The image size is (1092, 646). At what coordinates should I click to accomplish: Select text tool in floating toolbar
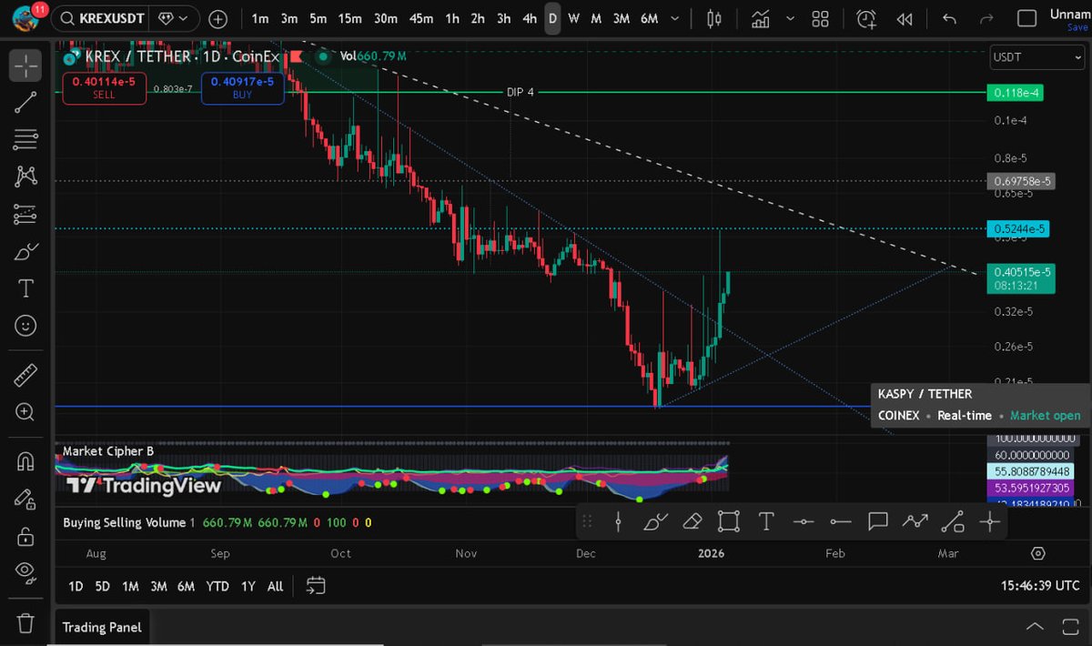(766, 521)
